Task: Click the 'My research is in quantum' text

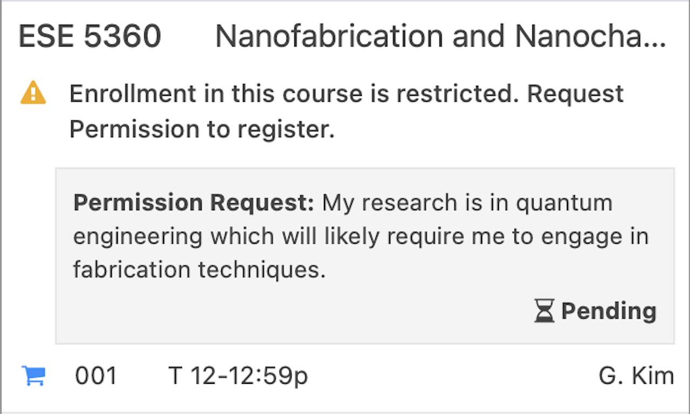Action: pos(468,204)
